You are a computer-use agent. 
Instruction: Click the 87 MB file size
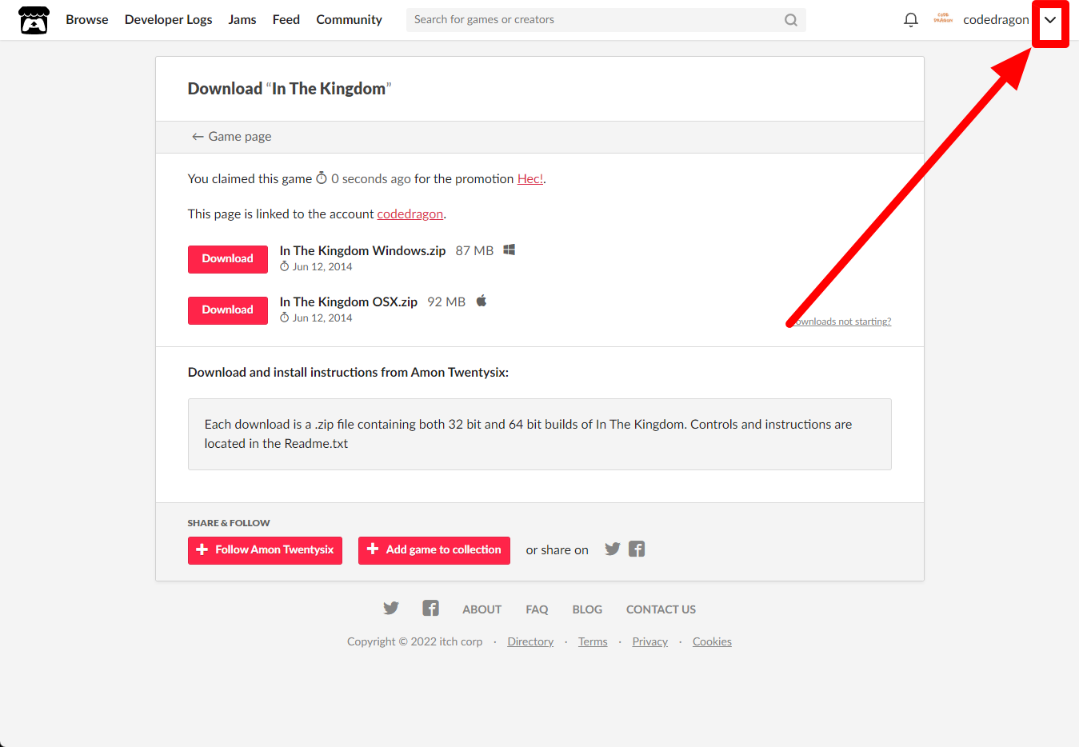[474, 251]
